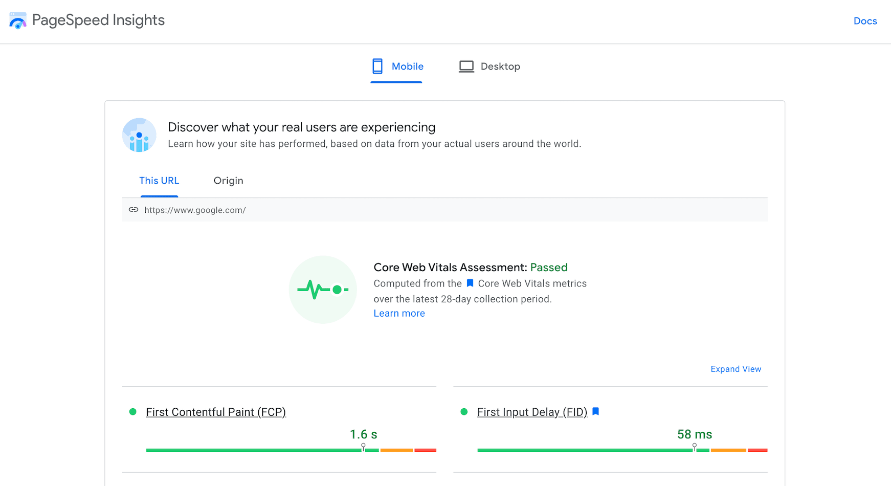Open the Docs page
Viewport: 891px width, 486px height.
click(865, 21)
